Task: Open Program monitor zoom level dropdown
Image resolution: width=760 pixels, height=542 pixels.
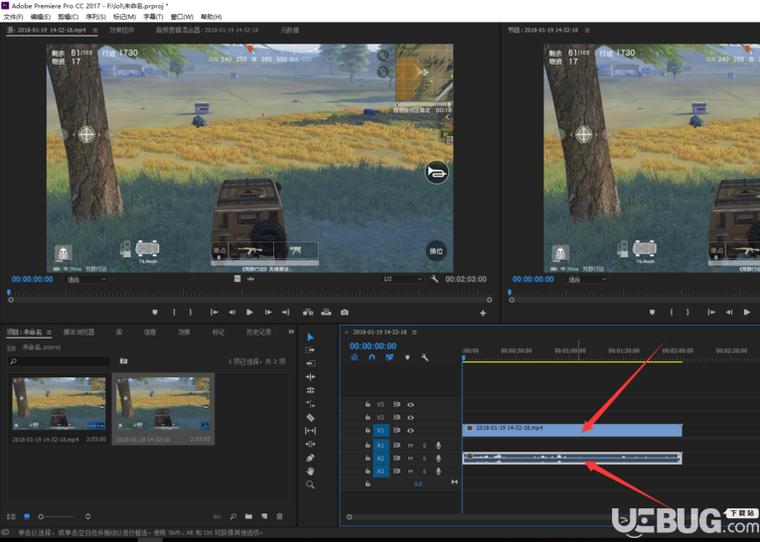Action: pos(586,279)
